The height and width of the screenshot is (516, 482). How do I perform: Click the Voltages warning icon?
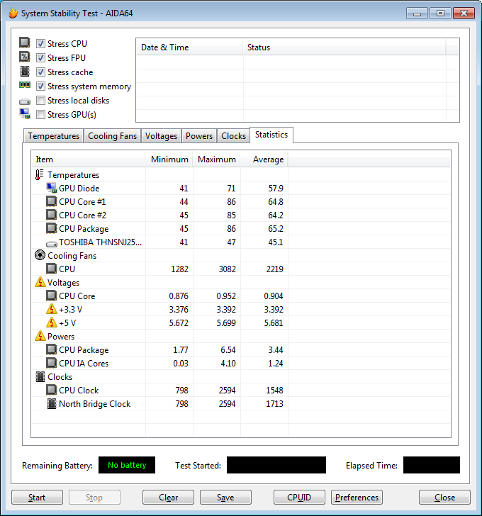[40, 283]
